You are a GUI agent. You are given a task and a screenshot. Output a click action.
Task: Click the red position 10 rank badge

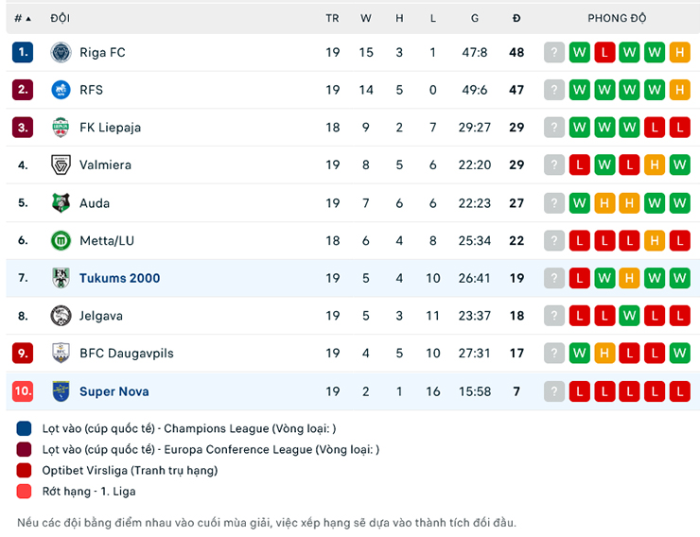click(23, 390)
